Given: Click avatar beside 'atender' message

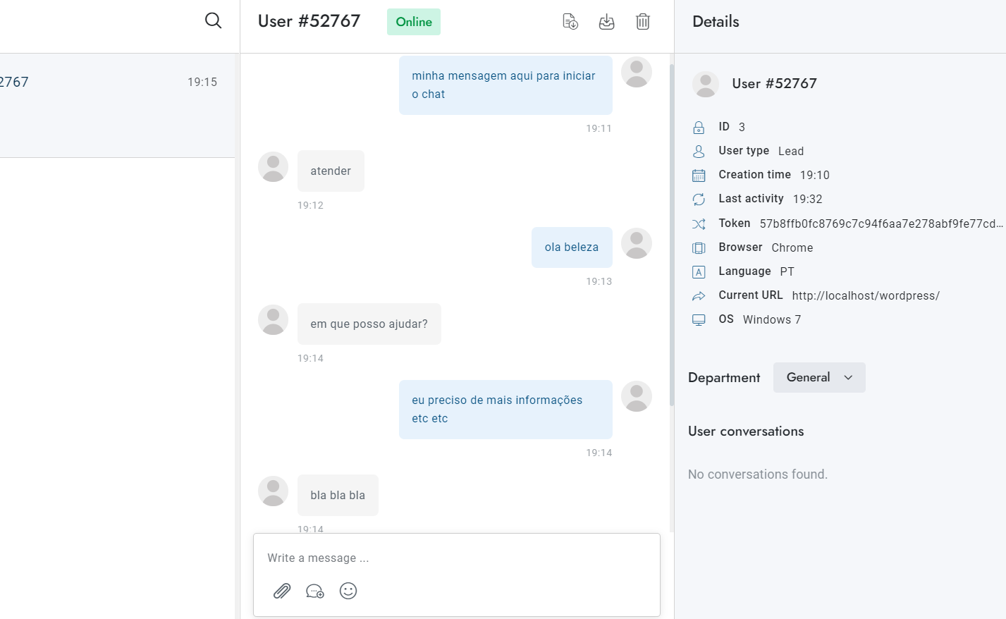Looking at the screenshot, I should (x=273, y=167).
